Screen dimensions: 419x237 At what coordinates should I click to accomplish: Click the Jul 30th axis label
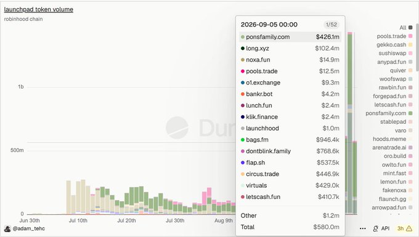click(x=175, y=221)
